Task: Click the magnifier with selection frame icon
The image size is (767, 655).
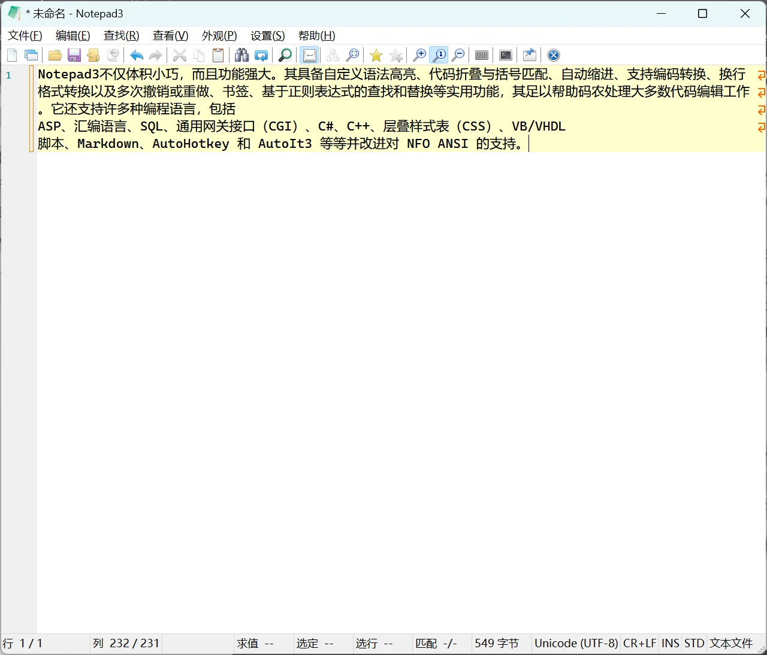Action: (x=352, y=56)
